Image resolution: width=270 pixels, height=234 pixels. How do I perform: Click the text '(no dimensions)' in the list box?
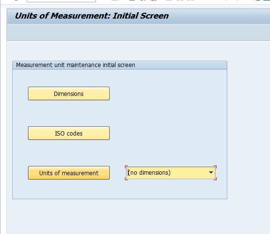tap(149, 173)
